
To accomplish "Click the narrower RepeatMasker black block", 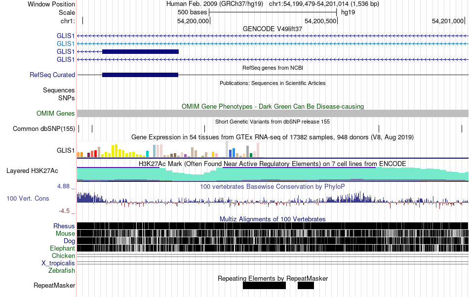I will [306, 285].
